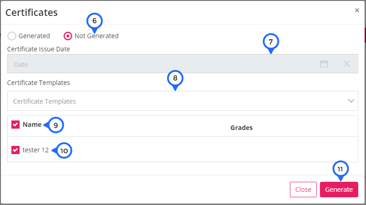Click the Name column header text
This screenshot has width=366, height=205.
[x=32, y=125]
